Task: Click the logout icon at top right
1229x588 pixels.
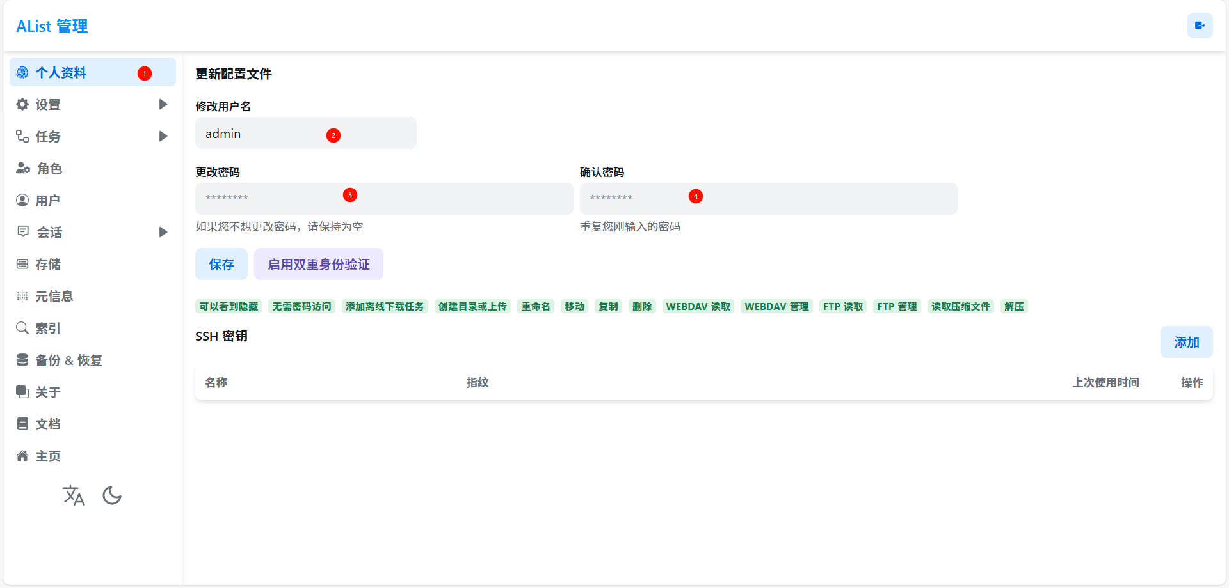Action: [x=1200, y=26]
